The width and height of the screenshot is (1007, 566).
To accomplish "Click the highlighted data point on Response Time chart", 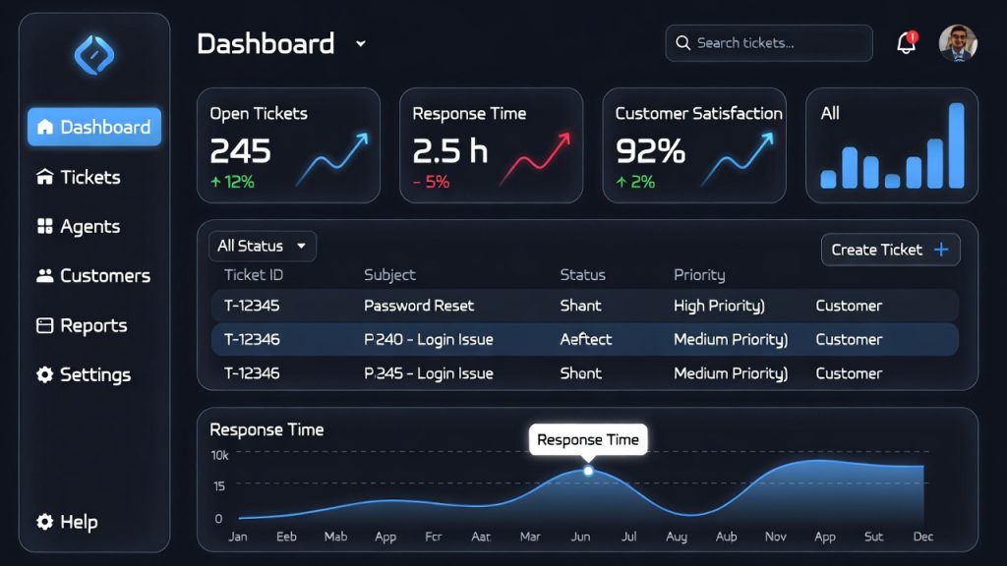I will 588,471.
